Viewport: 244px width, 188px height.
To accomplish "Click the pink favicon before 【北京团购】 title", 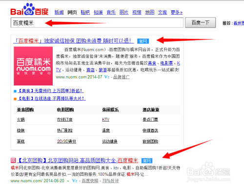I will coord(13,161).
